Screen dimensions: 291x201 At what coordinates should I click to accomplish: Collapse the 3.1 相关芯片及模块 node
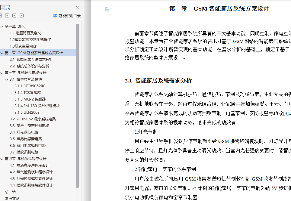click(7, 79)
